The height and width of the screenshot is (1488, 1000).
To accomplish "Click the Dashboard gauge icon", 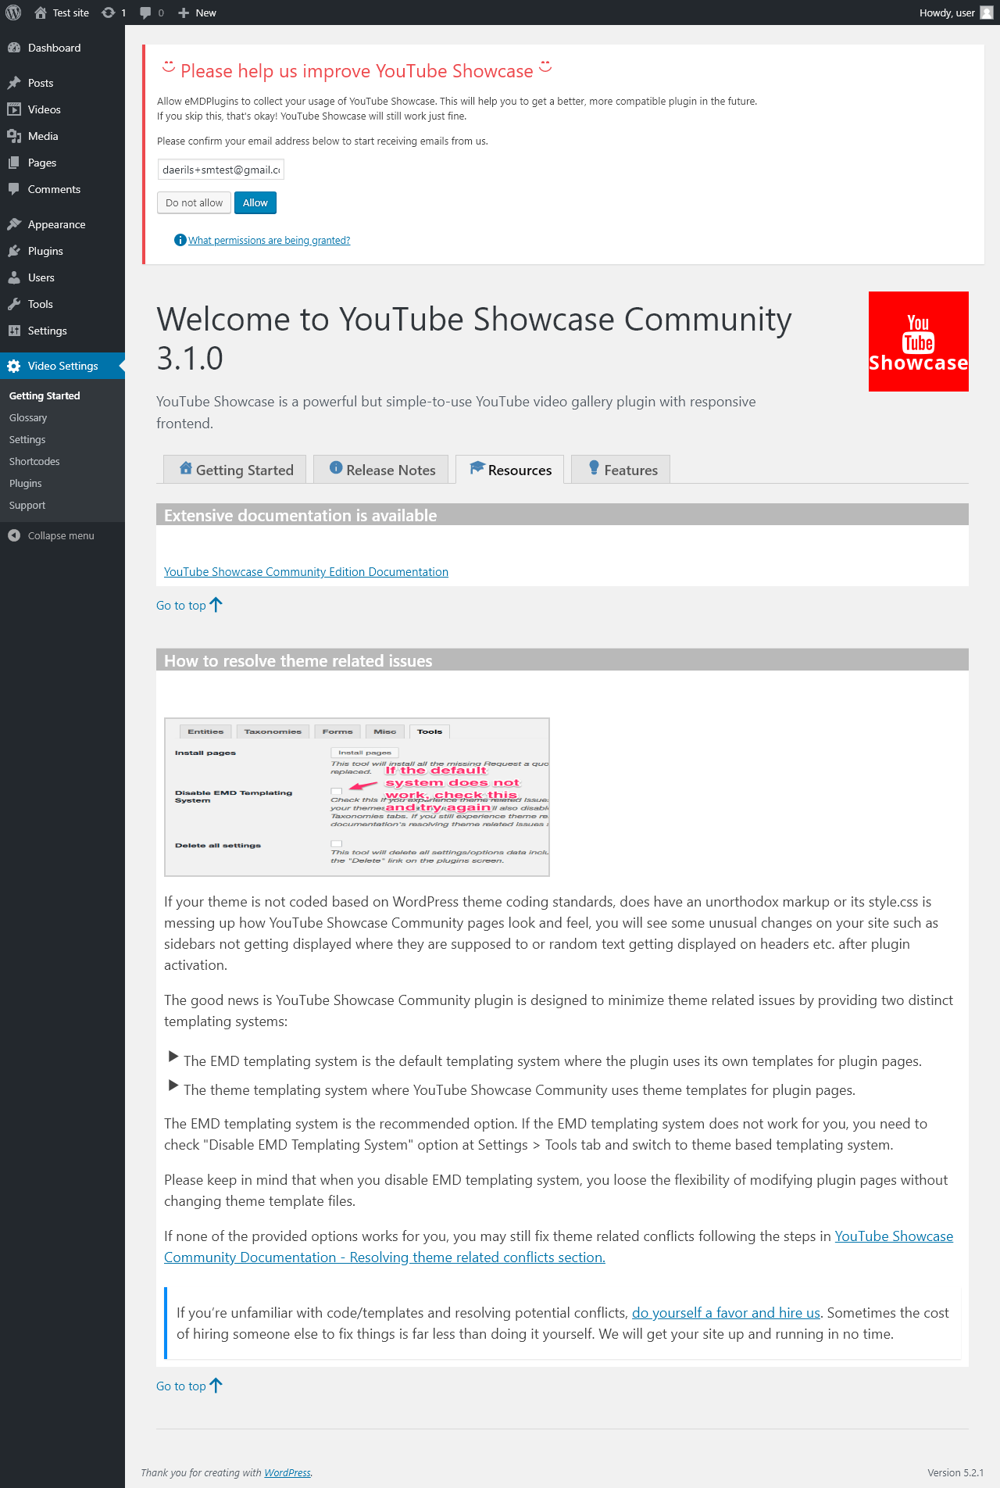I will coord(14,48).
